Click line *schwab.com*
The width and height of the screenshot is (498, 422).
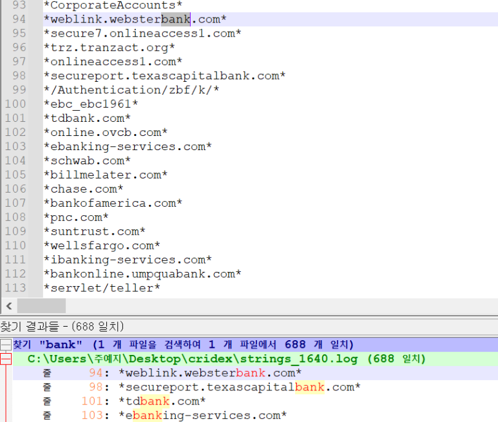pyautogui.click(x=87, y=160)
